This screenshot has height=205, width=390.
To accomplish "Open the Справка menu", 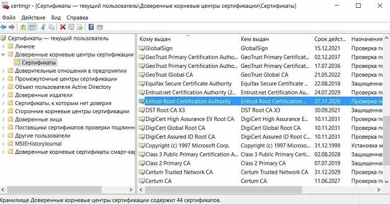I will [77, 18].
